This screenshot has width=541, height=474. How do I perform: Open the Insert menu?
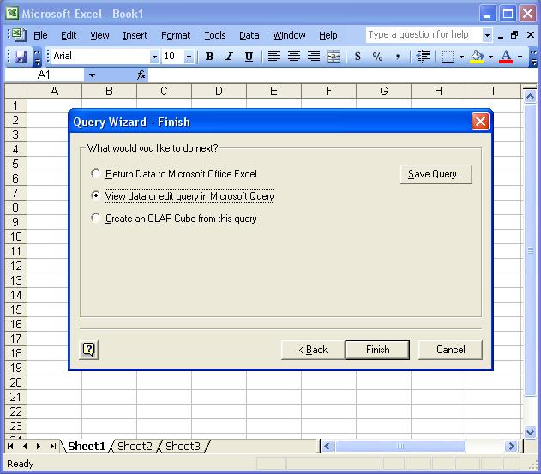[x=135, y=35]
